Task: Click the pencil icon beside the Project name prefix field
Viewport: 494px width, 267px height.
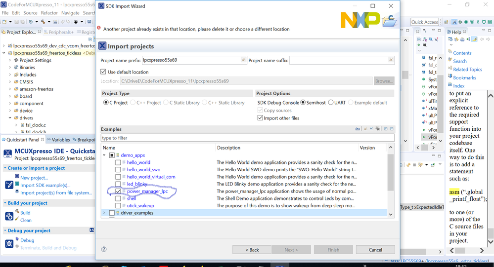Action: [243, 60]
